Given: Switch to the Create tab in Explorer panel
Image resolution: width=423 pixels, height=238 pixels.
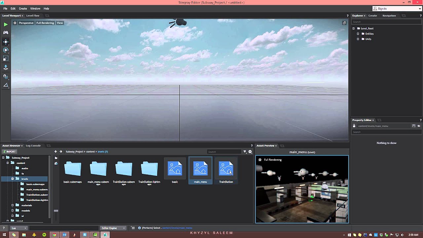Looking at the screenshot, I should (372, 16).
